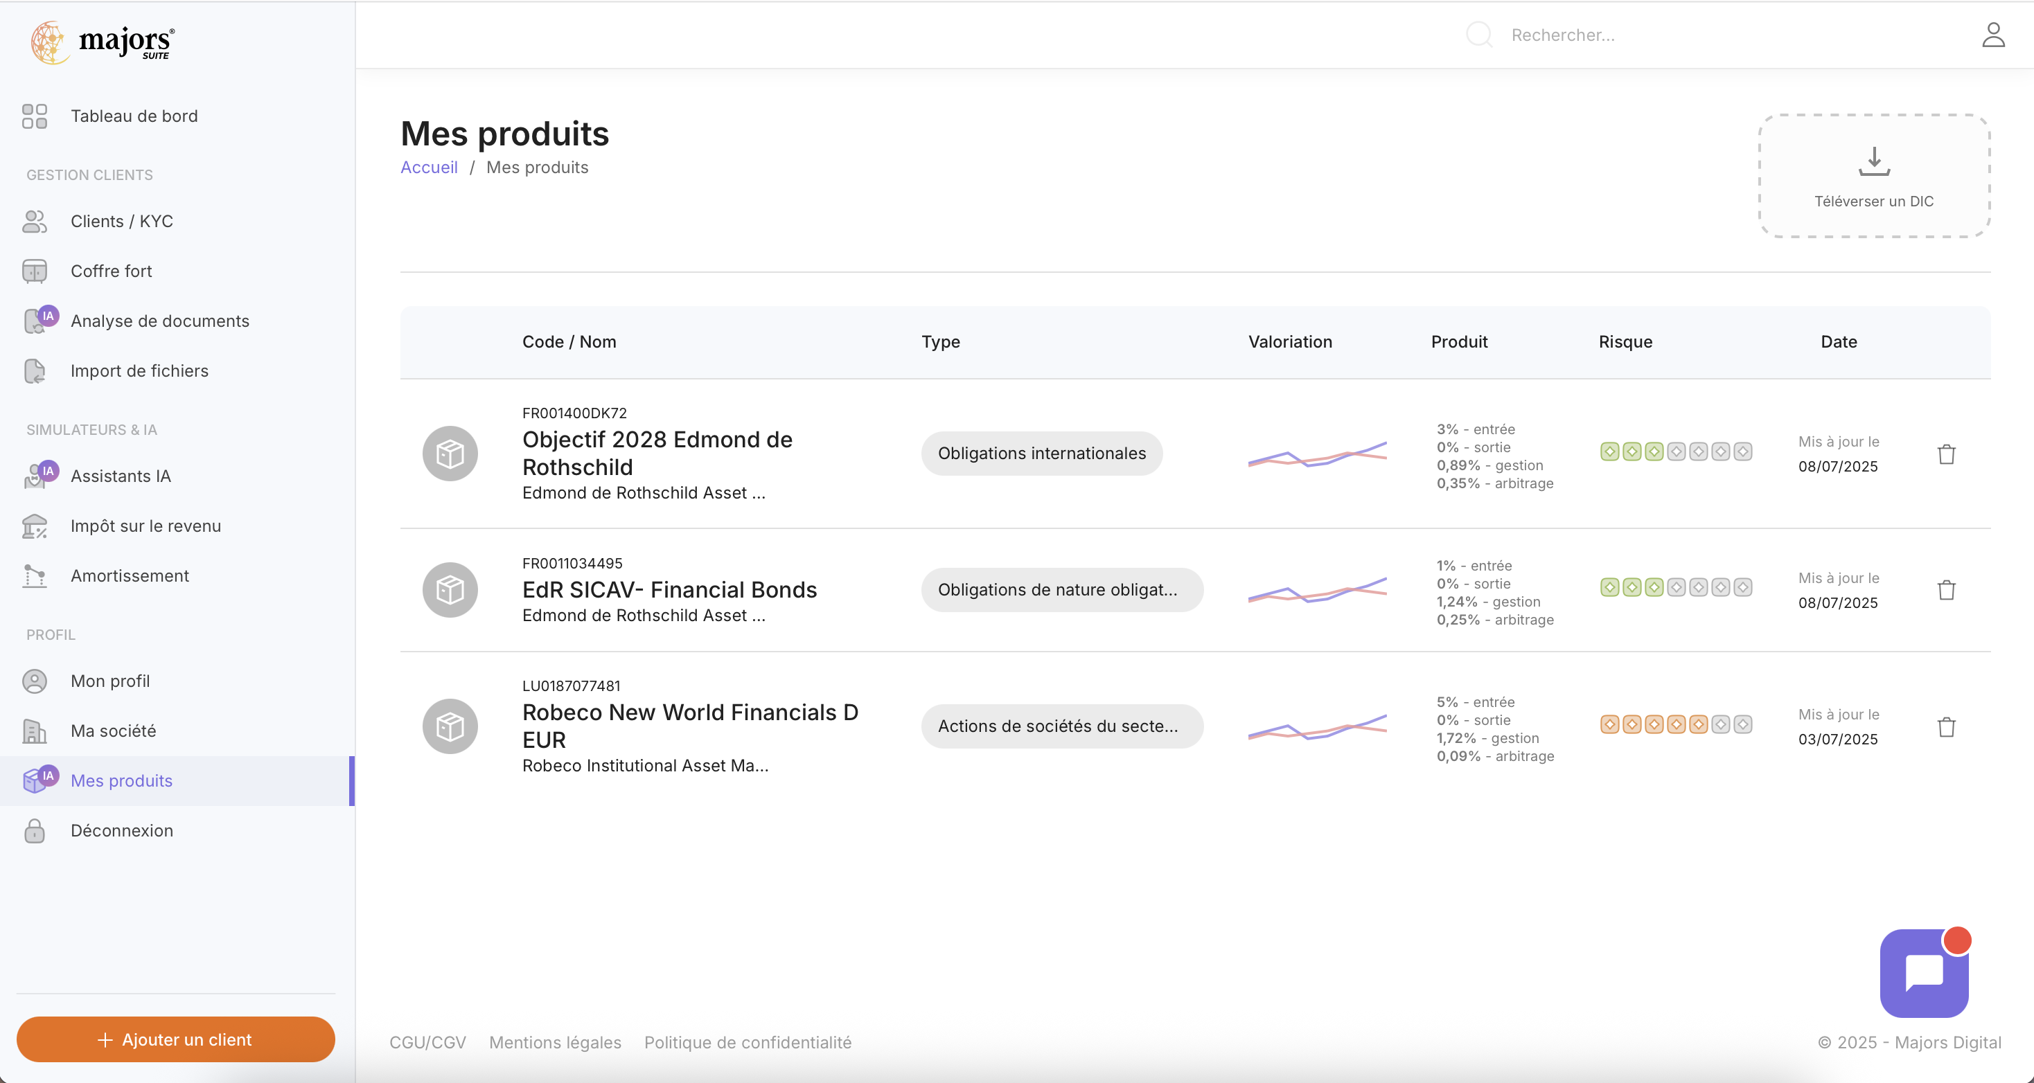Click the Mes produits box icon
This screenshot has height=1083, width=2034.
tap(39, 780)
